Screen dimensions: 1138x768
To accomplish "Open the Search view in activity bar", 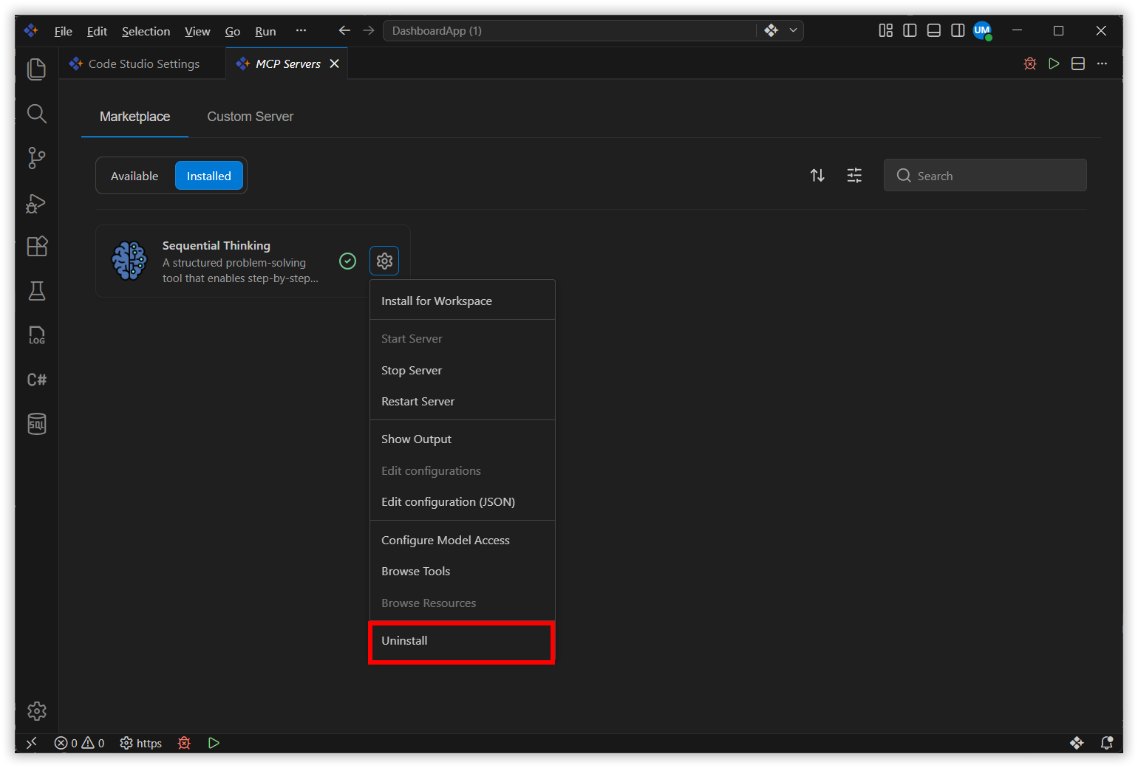I will [x=37, y=114].
